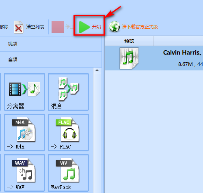Click the green globe icon
Viewport: 203px width, 193px height.
pos(114,27)
